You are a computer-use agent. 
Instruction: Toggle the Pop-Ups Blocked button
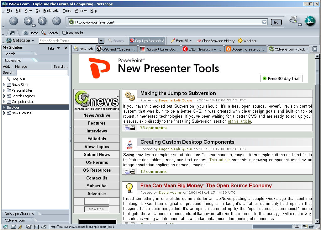point(147,41)
